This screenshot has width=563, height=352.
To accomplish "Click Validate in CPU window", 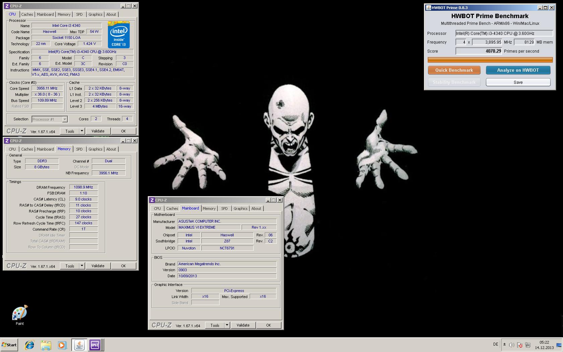I will pos(98,131).
